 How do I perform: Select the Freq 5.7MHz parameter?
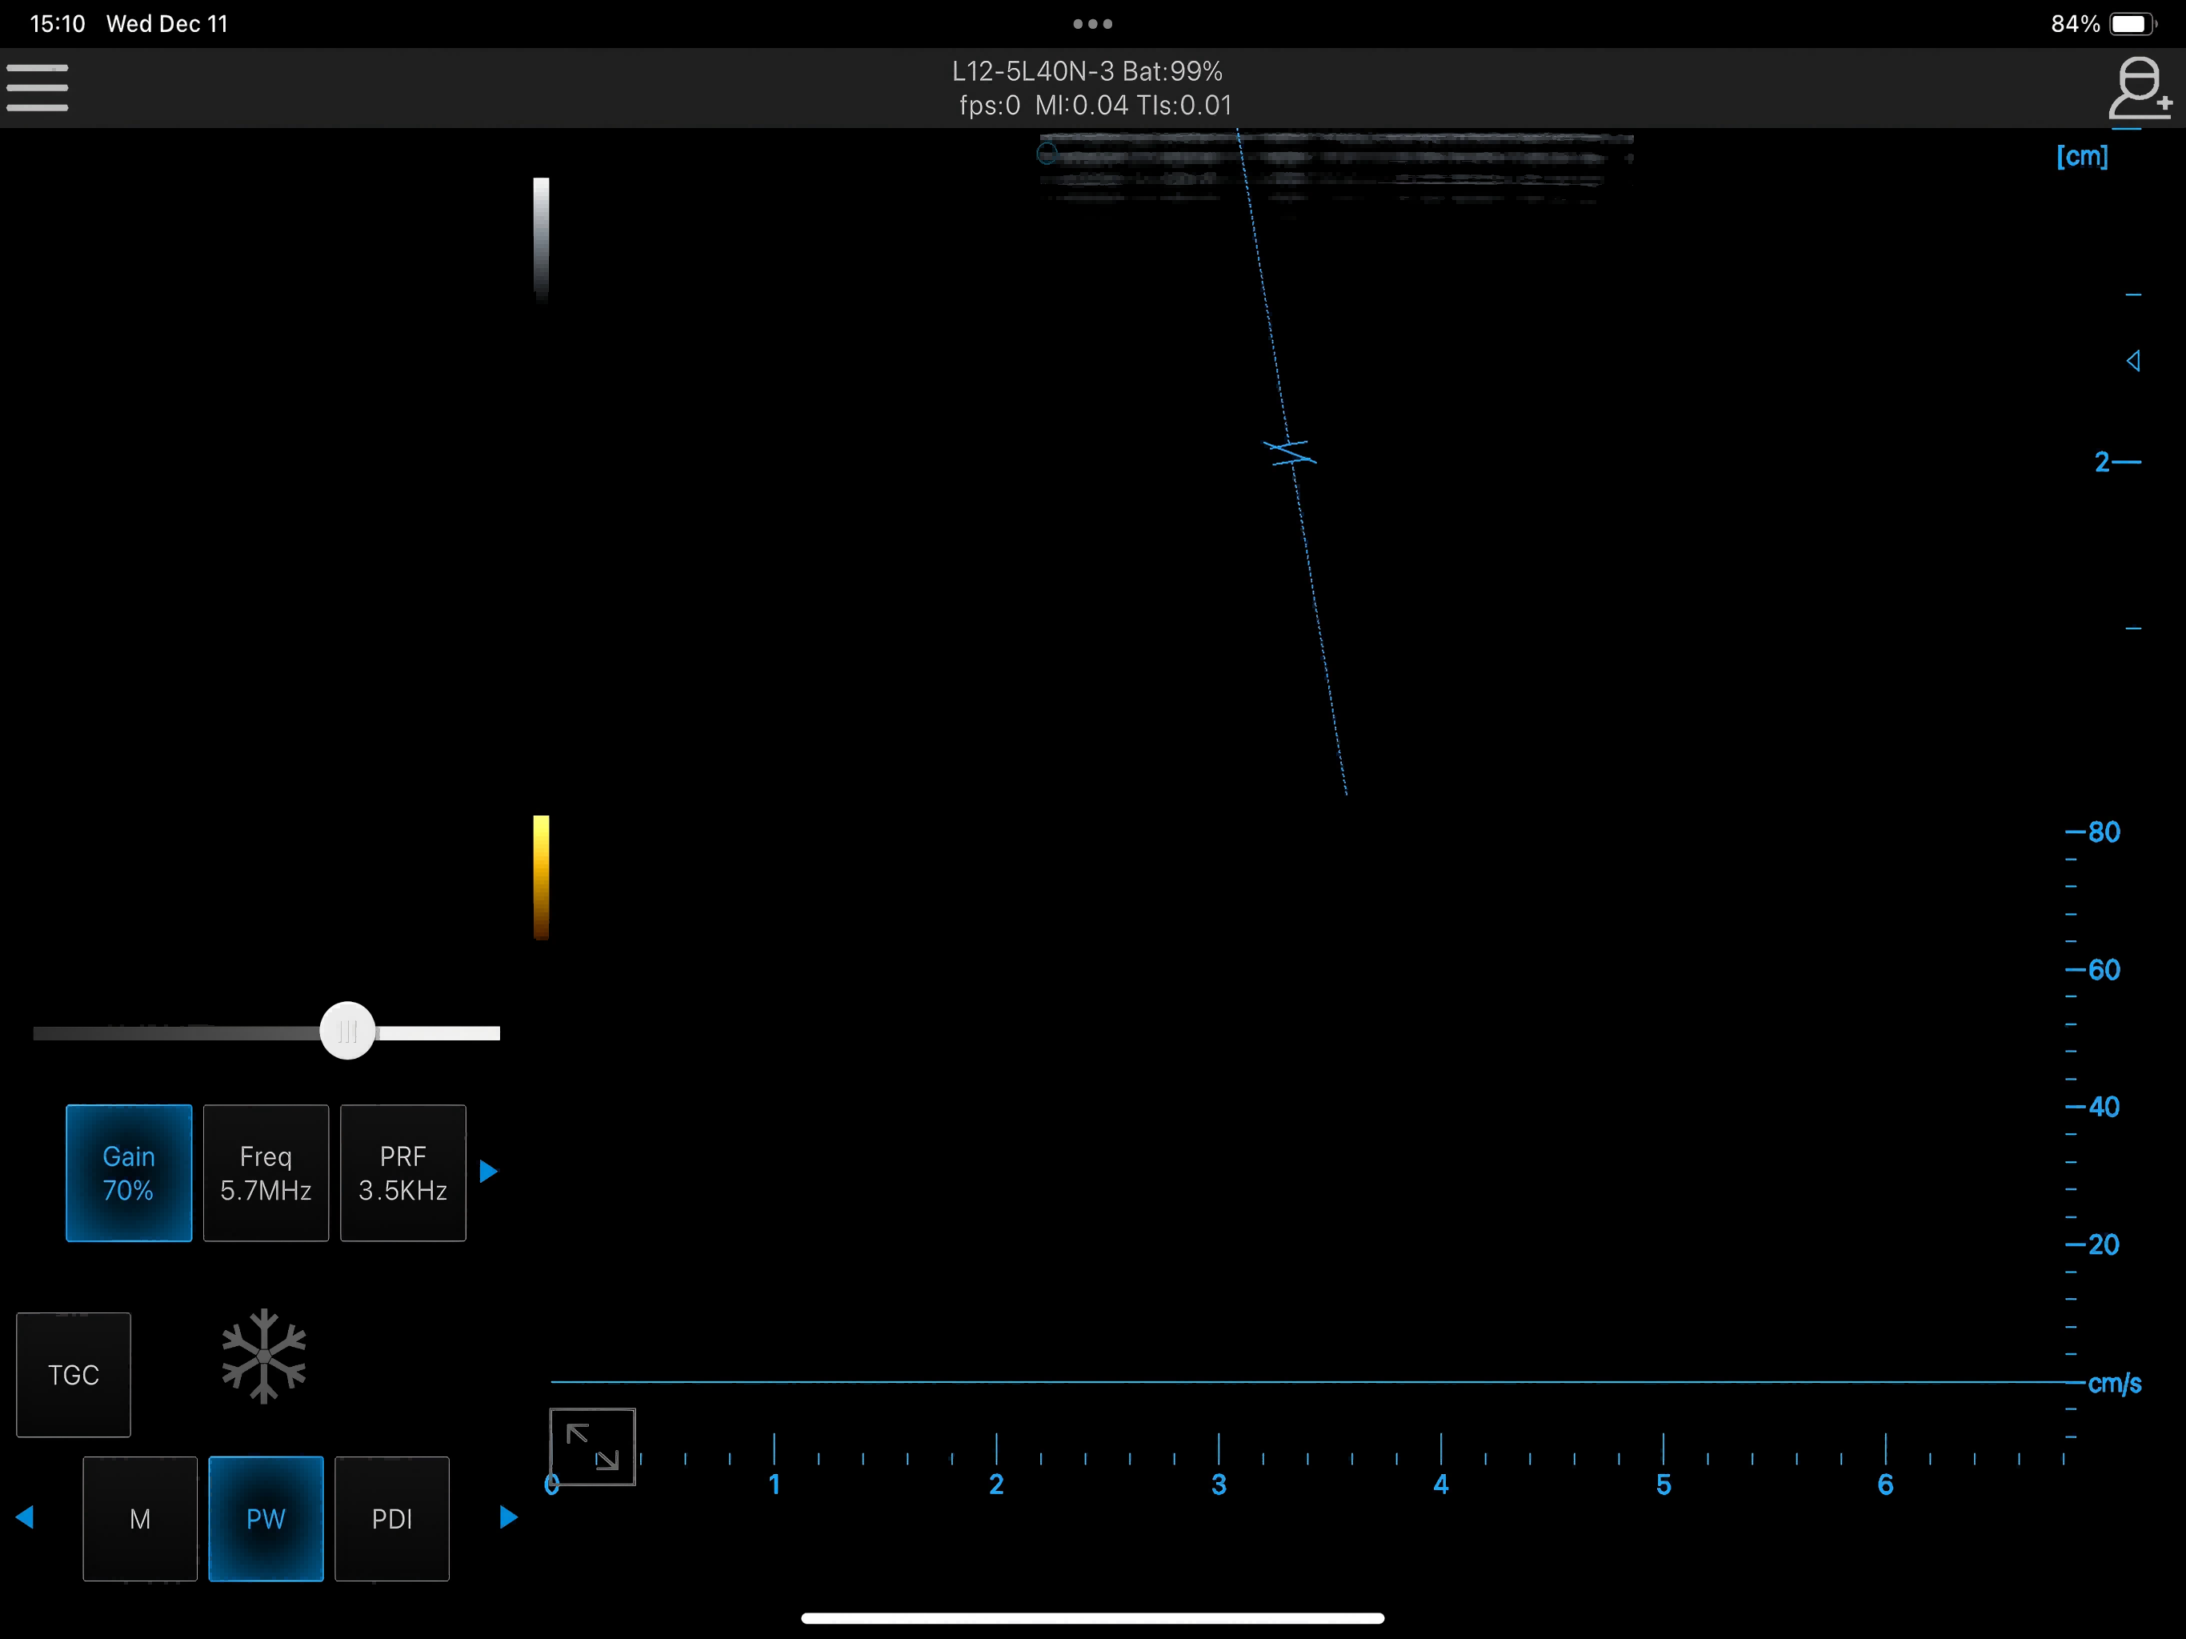point(266,1172)
